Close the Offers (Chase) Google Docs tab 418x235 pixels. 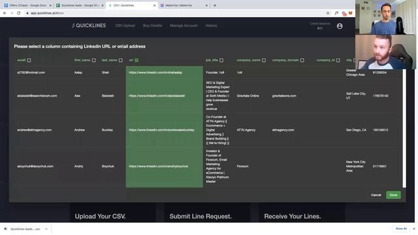tap(50, 5)
